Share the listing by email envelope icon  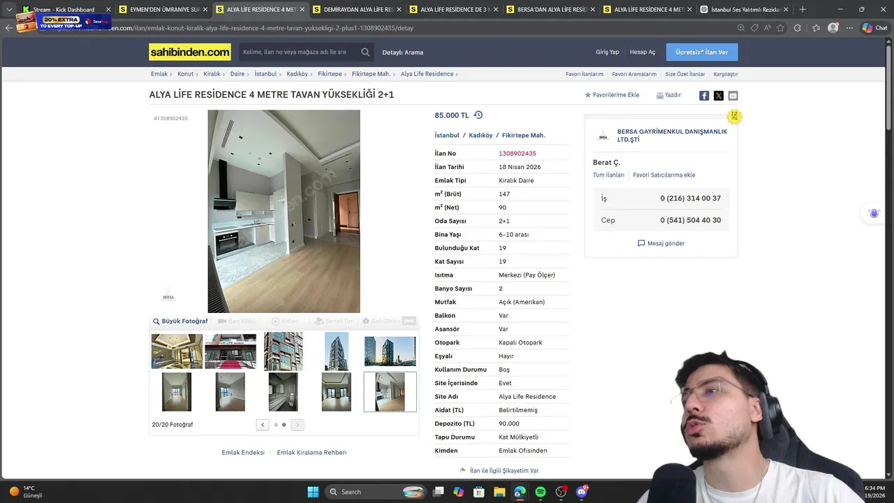733,96
